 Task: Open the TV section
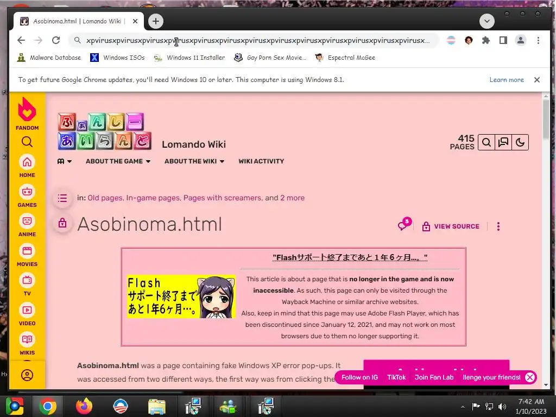tap(27, 285)
